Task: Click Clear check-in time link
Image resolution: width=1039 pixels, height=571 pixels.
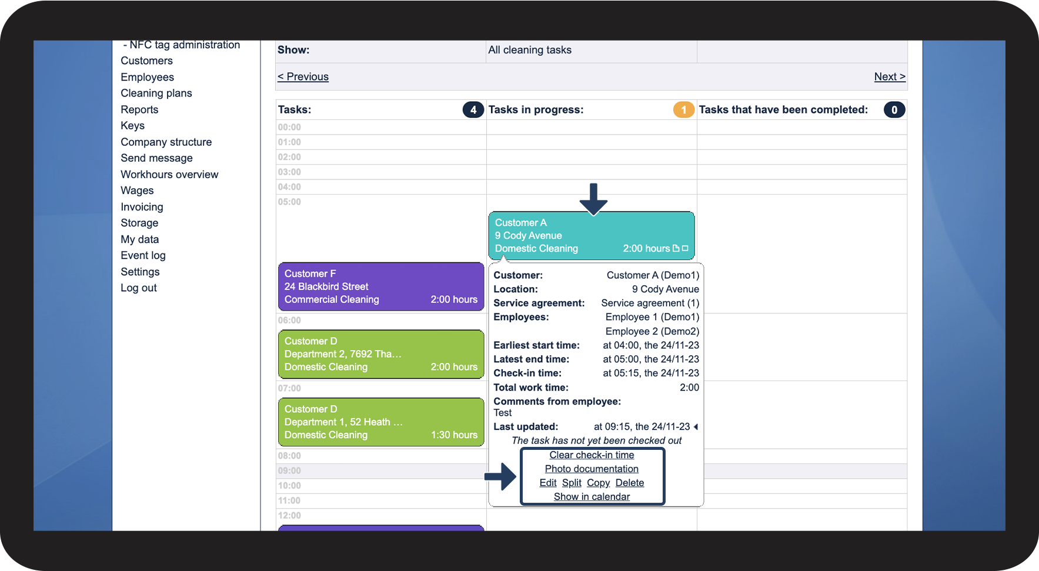Action: pos(592,455)
